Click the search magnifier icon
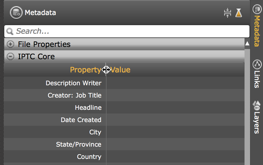Screen dimensions: 263x165 point(10,31)
